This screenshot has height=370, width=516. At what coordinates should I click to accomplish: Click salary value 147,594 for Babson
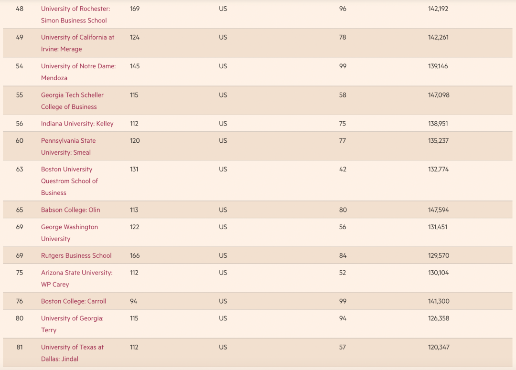click(x=438, y=210)
